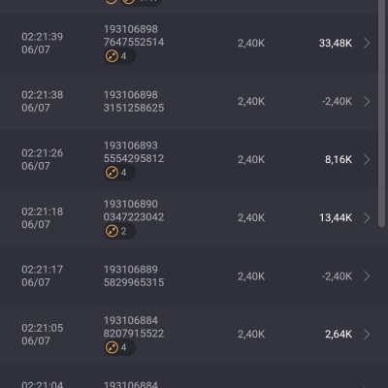Select bet ID 1931068935554295812

[x=134, y=152]
